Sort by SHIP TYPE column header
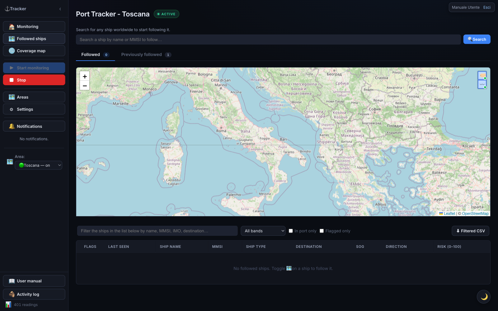The width and height of the screenshot is (498, 311). [x=256, y=247]
